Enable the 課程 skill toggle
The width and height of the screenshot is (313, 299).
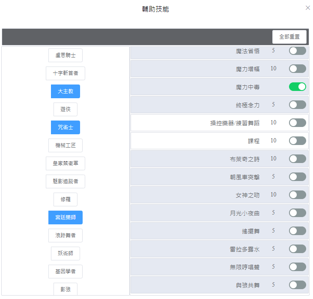[298, 141]
